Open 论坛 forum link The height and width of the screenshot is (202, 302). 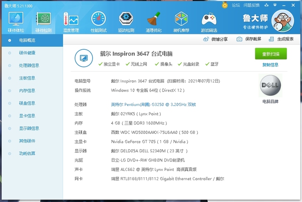(x=236, y=5)
